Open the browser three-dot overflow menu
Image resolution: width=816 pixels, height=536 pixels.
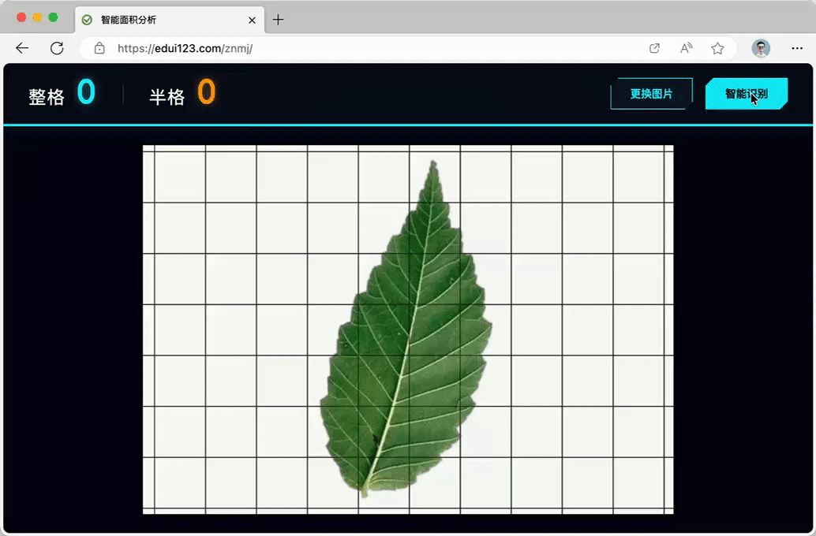pos(798,48)
